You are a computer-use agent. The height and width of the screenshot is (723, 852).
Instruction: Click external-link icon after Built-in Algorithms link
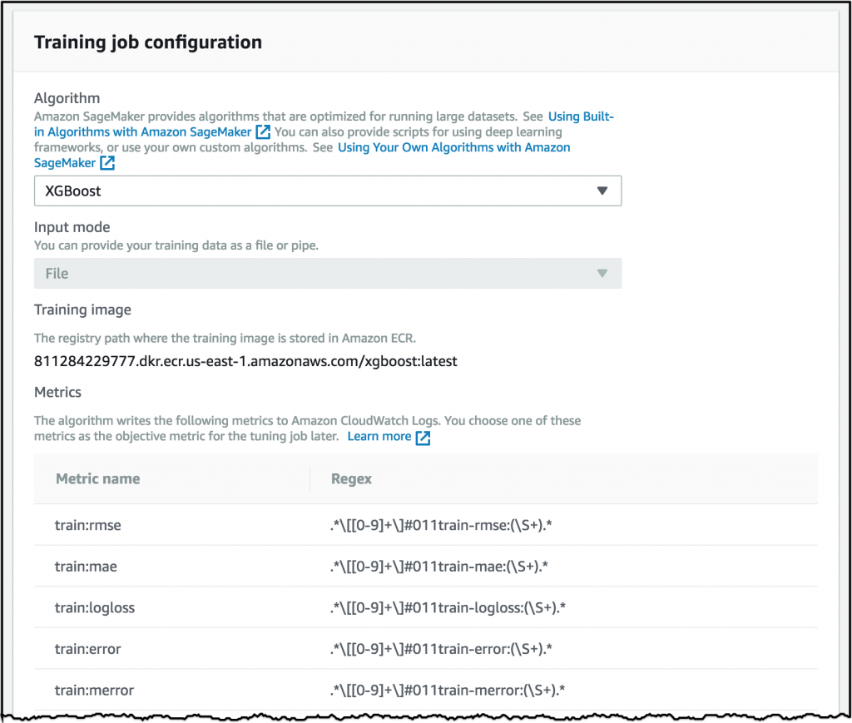click(263, 132)
